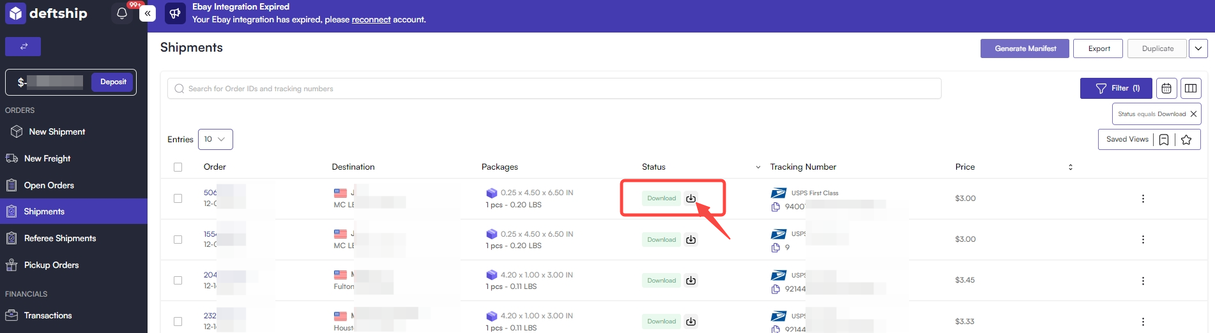This screenshot has height=333, width=1215.
Task: Go to Open Orders in sidebar
Action: tap(49, 185)
